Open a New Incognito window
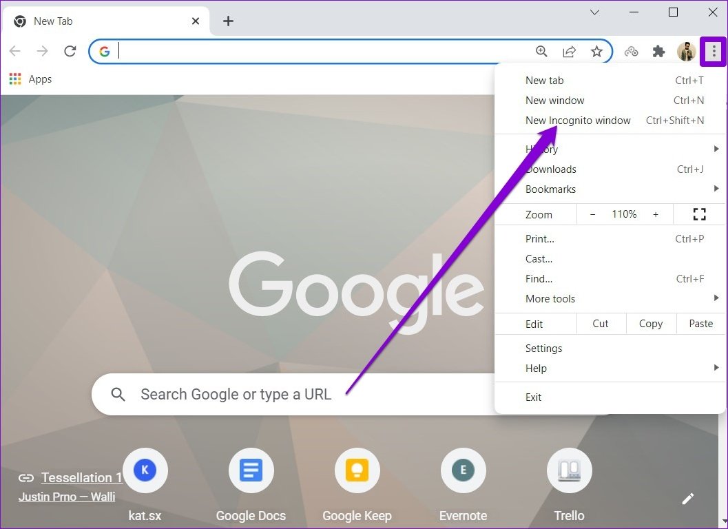The width and height of the screenshot is (728, 529). pyautogui.click(x=610, y=121)
